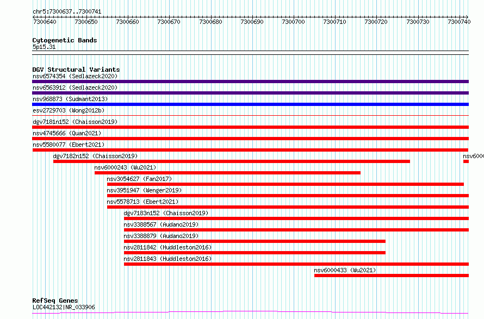Click nsv3388567 (Audano2019) label
This screenshot has width=484, height=319.
[x=161, y=224]
